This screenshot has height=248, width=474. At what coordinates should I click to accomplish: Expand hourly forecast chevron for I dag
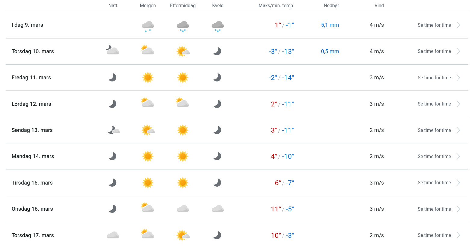pyautogui.click(x=458, y=25)
